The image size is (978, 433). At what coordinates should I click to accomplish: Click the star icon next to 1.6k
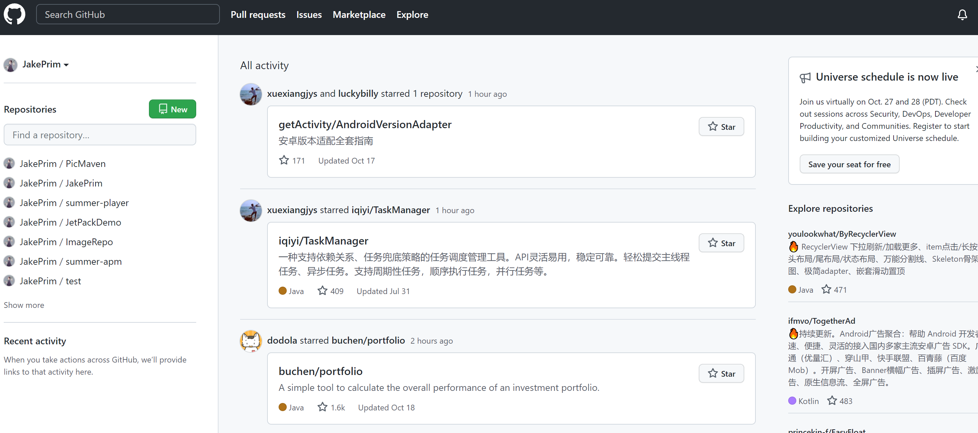point(322,407)
